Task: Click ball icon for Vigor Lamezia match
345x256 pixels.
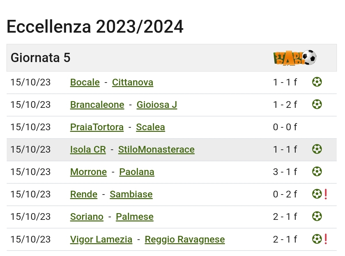Action: point(317,239)
